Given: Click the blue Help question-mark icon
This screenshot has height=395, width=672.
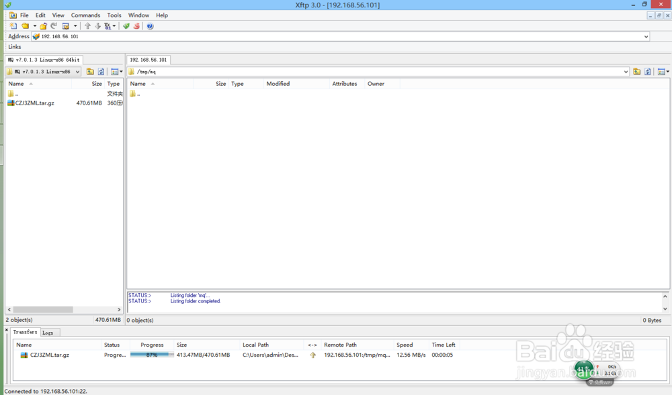Looking at the screenshot, I should tap(150, 26).
